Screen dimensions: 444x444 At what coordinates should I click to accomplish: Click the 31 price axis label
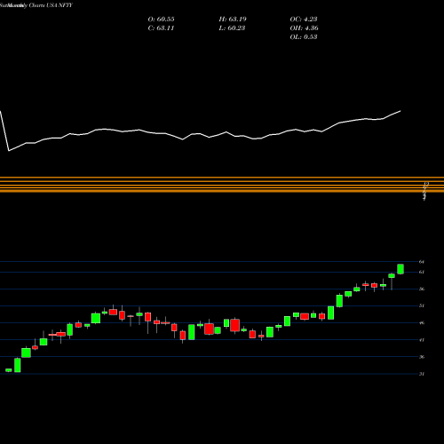pos(422,374)
